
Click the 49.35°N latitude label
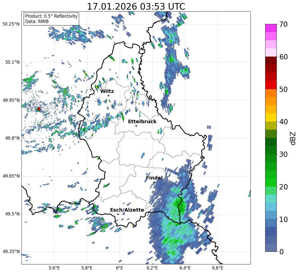click(x=11, y=252)
